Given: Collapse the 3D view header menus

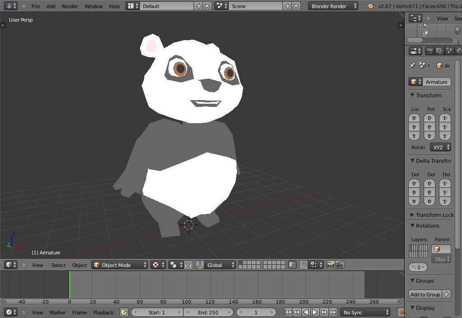Looking at the screenshot, I should point(23,265).
